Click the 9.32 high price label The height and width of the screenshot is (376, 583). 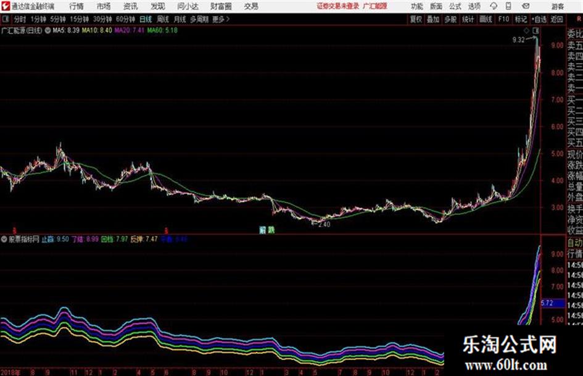[518, 40]
